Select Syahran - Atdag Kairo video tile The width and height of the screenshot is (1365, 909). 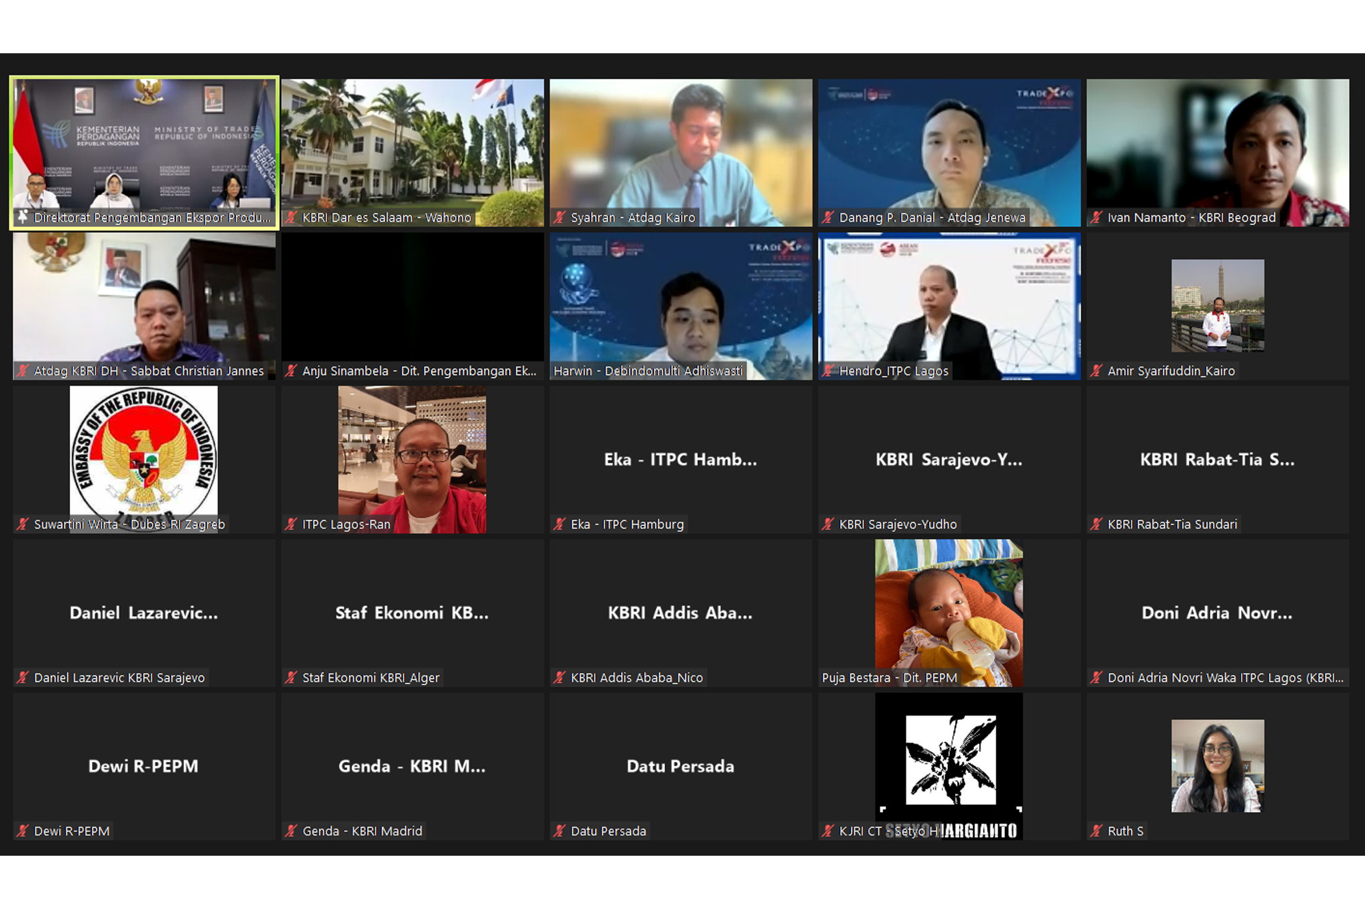pos(681,152)
